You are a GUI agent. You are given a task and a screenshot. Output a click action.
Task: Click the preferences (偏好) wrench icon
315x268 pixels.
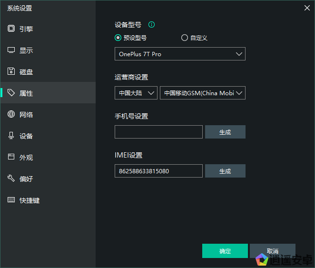[11, 179]
